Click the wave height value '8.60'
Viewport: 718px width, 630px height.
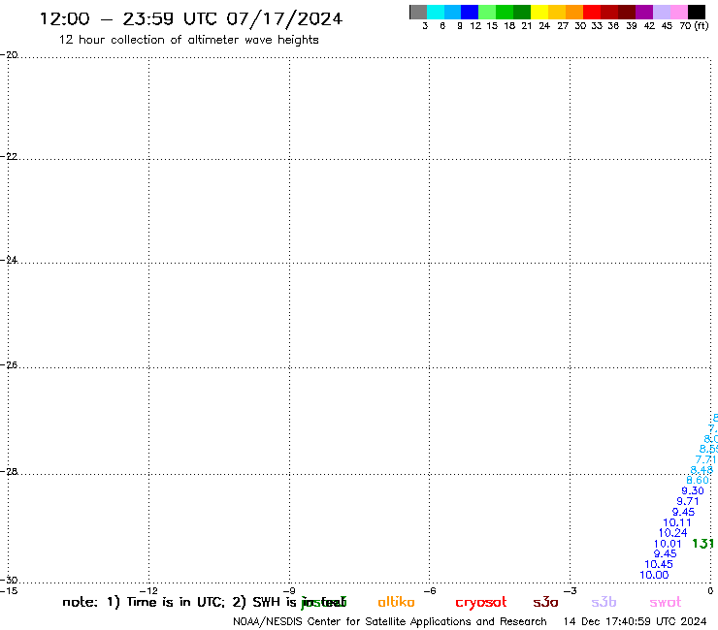pos(698,481)
